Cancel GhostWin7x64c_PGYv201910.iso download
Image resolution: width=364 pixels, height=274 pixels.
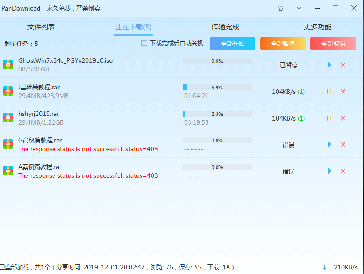(343, 65)
